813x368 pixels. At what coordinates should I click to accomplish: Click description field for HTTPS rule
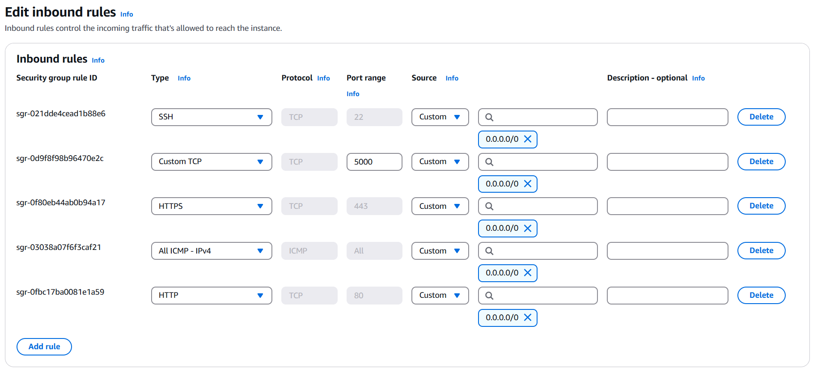(x=667, y=206)
